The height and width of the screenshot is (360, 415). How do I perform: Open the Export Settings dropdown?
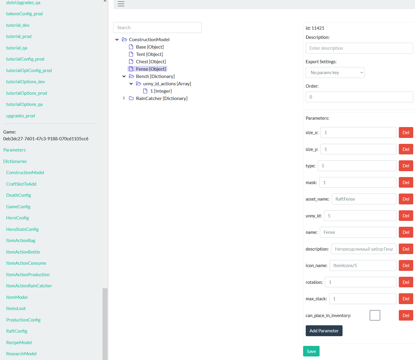coord(335,73)
